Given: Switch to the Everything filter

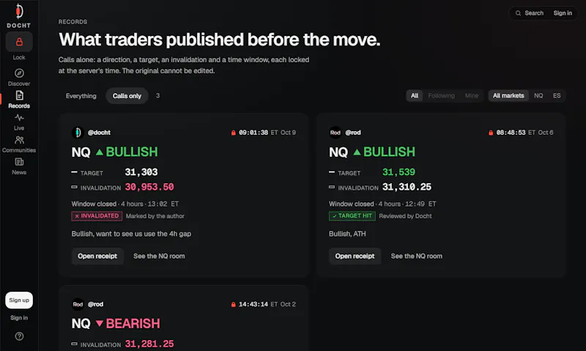Looking at the screenshot, I should click(81, 96).
